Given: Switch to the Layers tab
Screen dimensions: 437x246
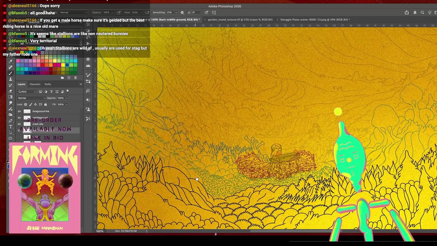Looking at the screenshot, I should pyautogui.click(x=22, y=84).
